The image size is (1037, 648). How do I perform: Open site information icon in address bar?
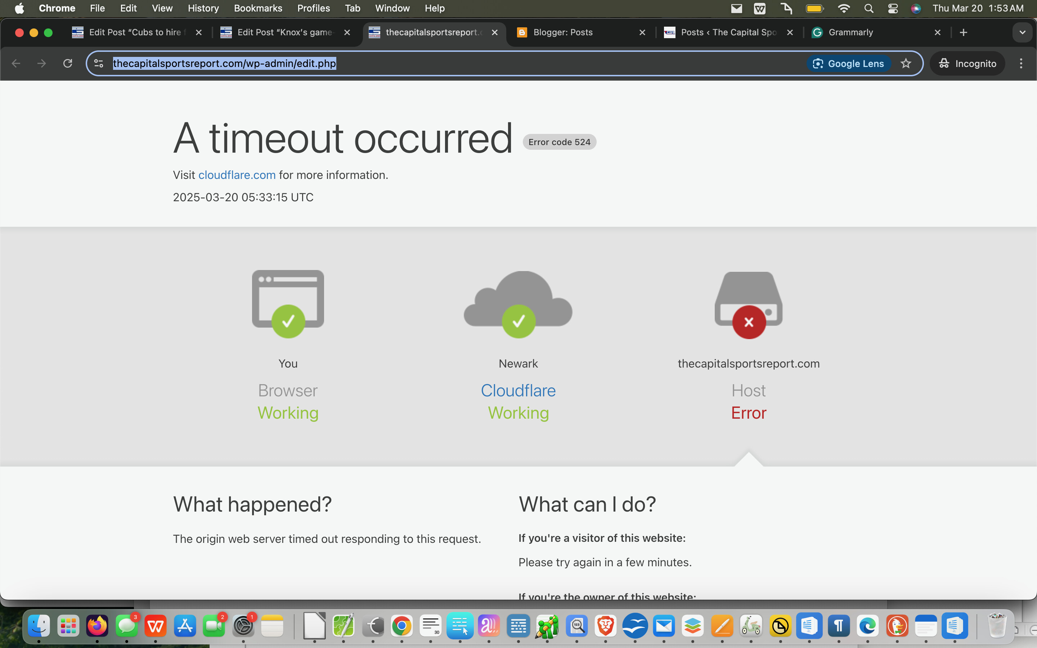[x=99, y=63]
